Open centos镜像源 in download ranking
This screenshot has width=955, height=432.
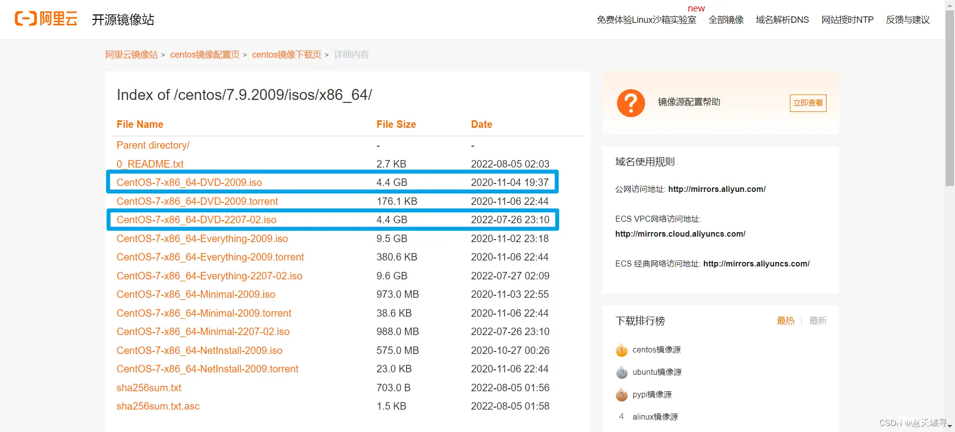point(657,350)
